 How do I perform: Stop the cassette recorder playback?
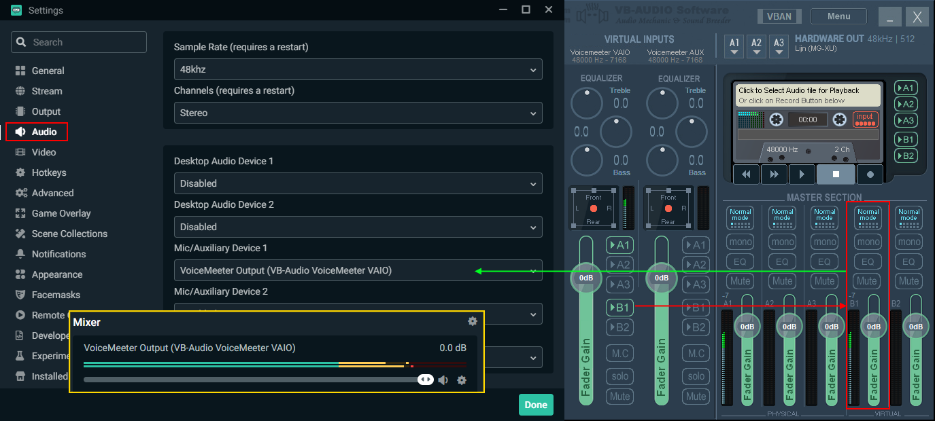pyautogui.click(x=836, y=175)
